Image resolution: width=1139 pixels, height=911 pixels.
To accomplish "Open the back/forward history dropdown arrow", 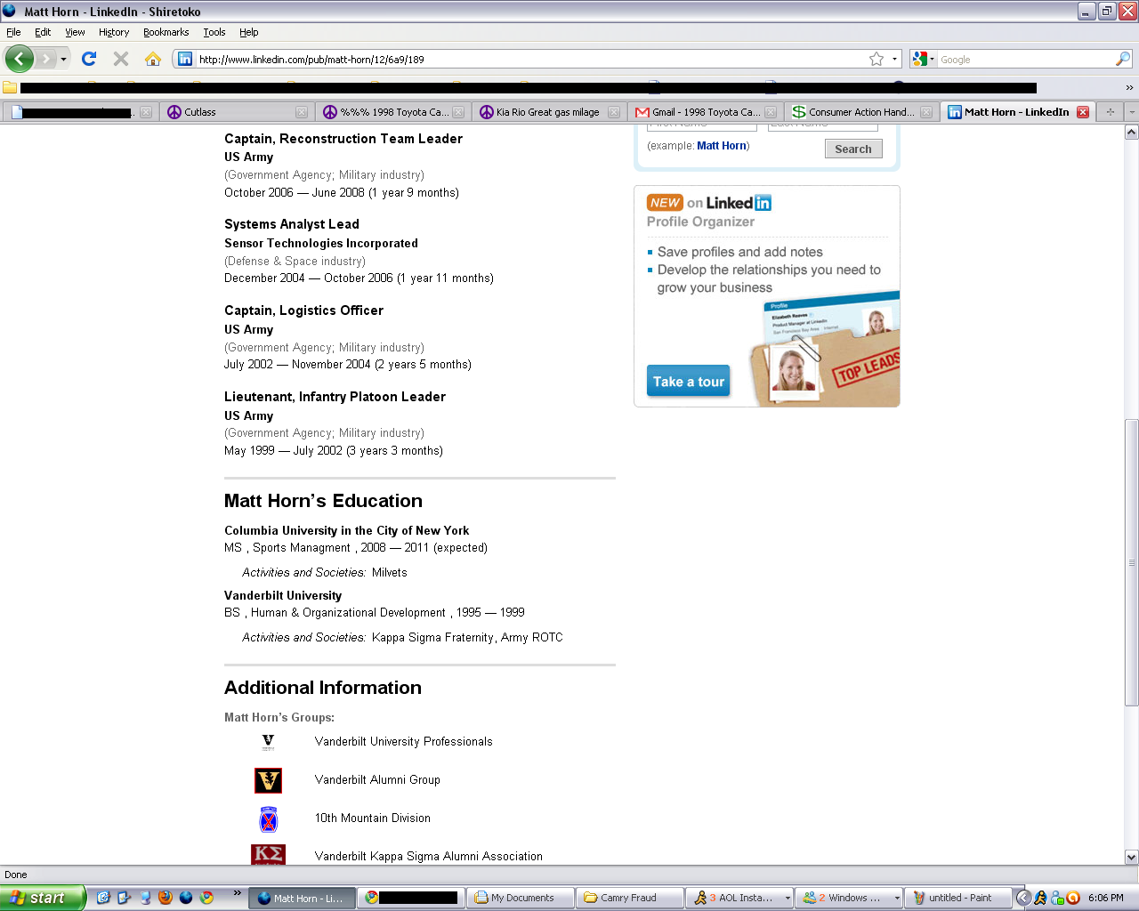I will [x=63, y=60].
